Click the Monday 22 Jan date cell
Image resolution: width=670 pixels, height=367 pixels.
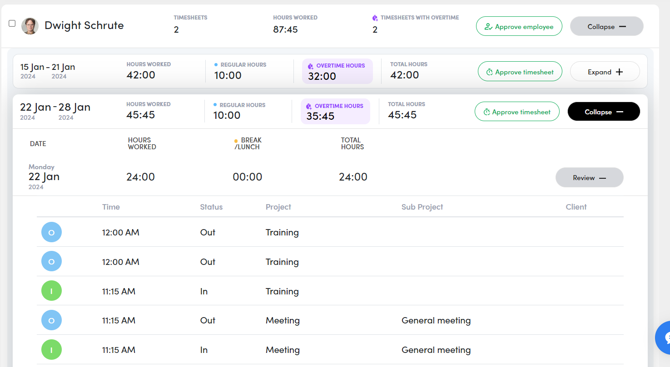[44, 177]
